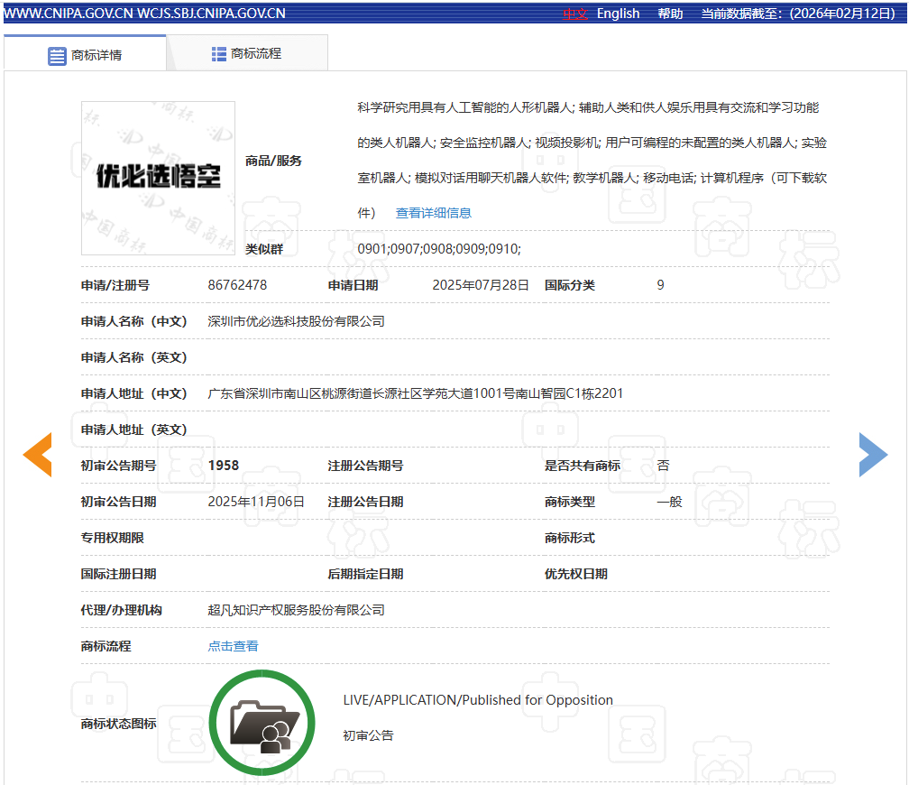Switch to the 商标流程 tab label
The width and height of the screenshot is (909, 785).
256,54
